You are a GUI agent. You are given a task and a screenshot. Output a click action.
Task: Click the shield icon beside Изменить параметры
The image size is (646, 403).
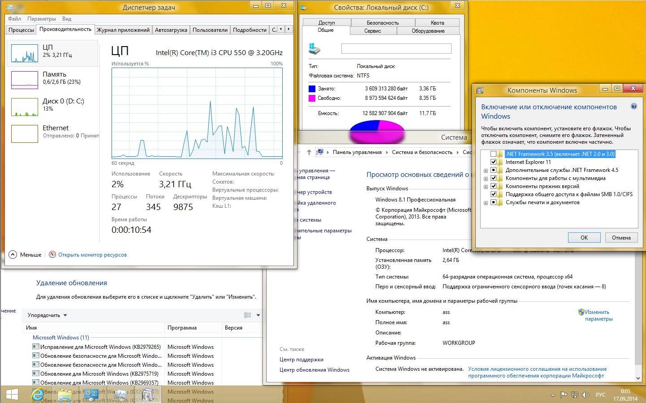(x=581, y=312)
